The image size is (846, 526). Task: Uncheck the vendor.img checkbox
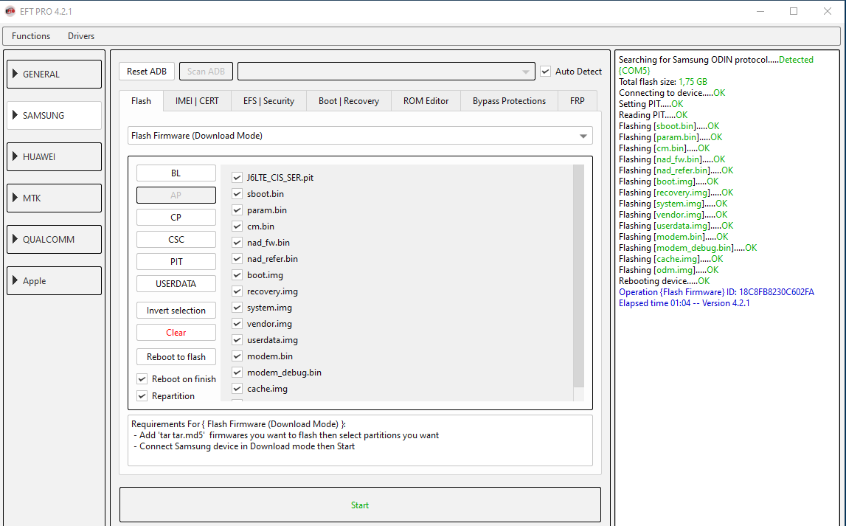pos(237,324)
